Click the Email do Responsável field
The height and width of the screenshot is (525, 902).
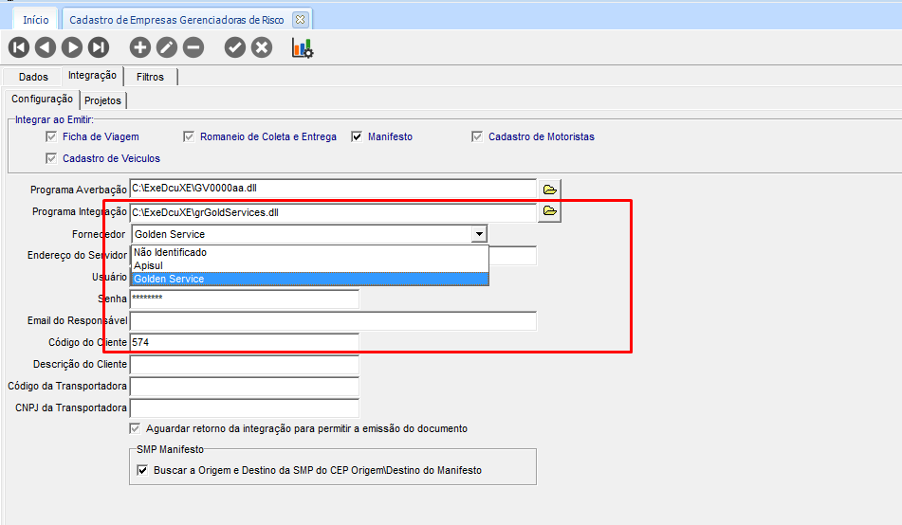[x=333, y=320]
